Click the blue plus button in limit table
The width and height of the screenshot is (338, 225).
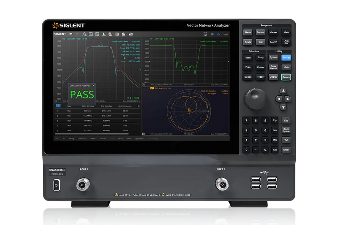tap(58, 106)
